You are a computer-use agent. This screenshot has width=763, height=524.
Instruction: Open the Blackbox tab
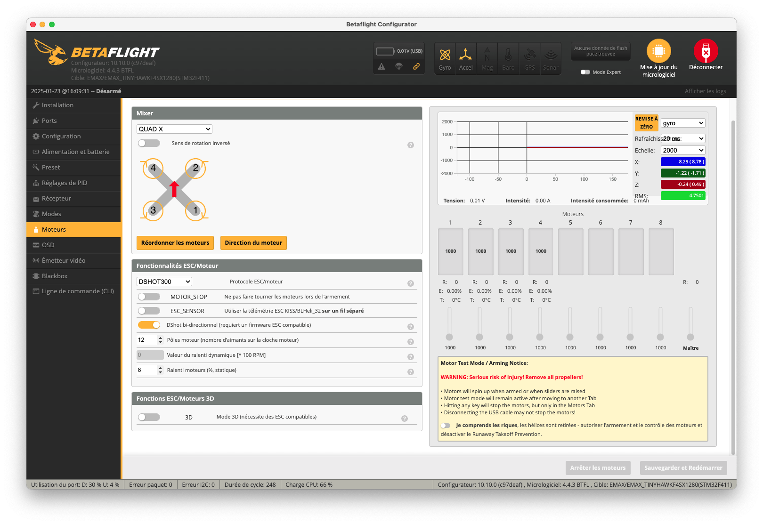[x=73, y=276]
